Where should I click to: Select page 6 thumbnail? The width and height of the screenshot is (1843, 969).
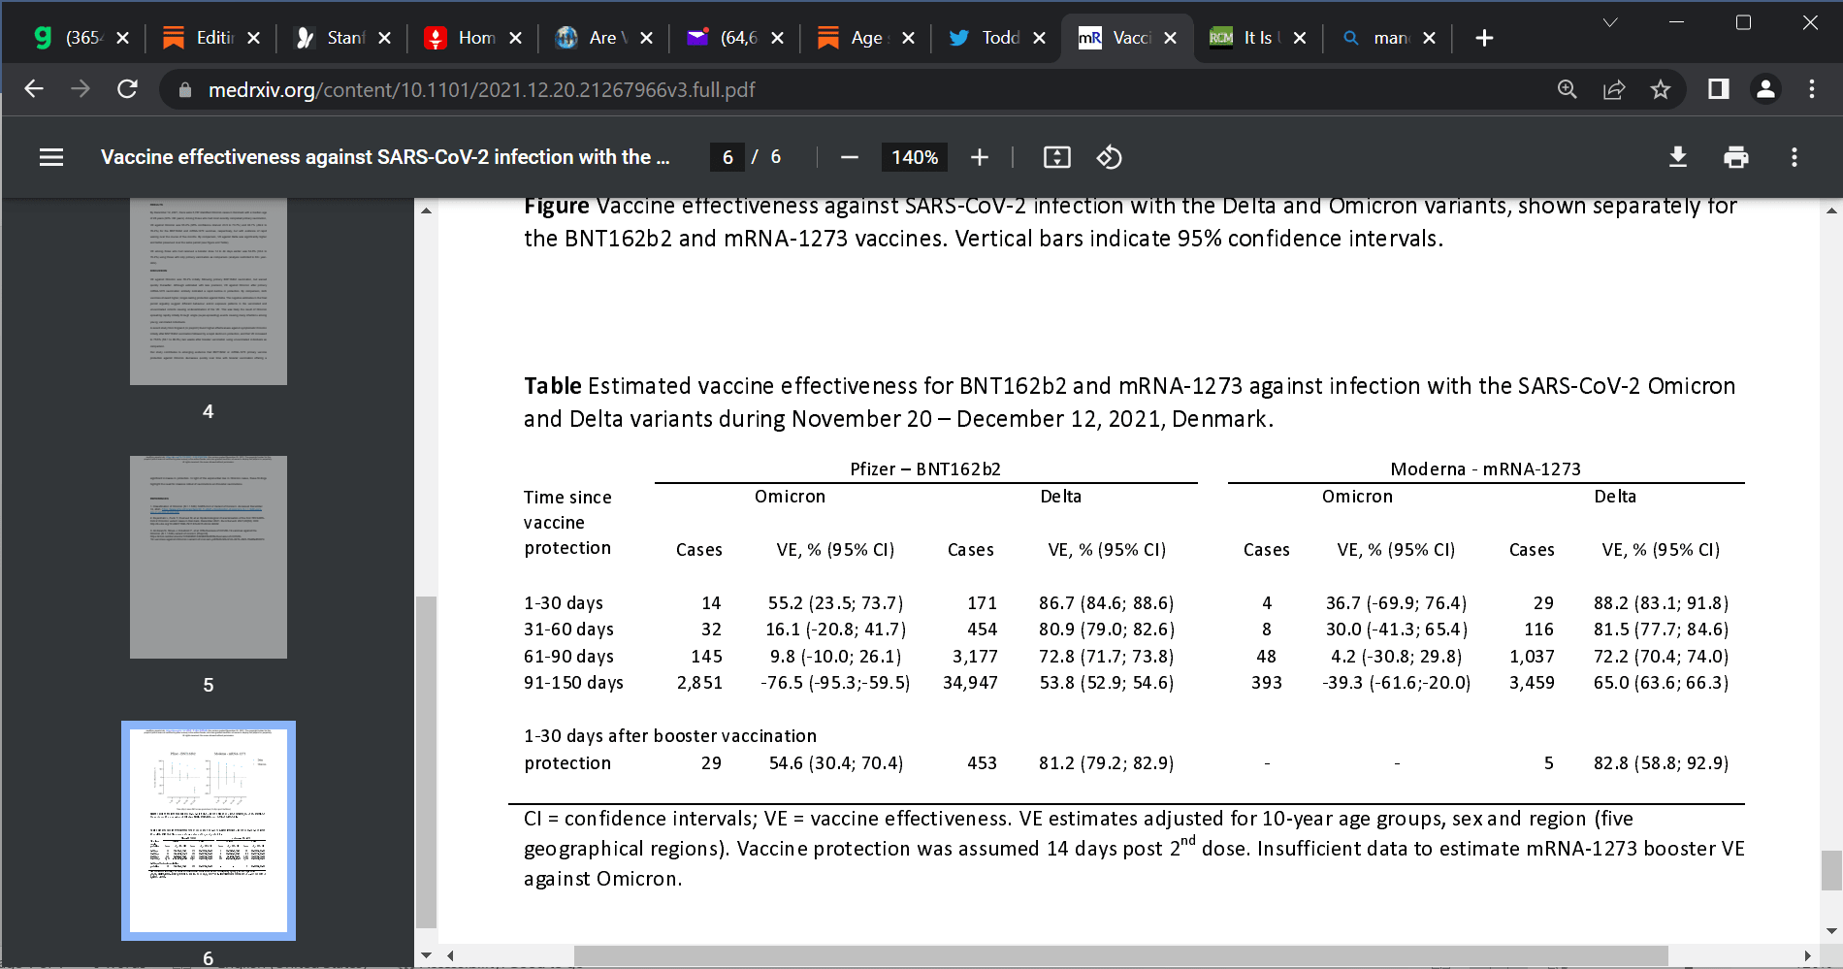click(x=209, y=830)
